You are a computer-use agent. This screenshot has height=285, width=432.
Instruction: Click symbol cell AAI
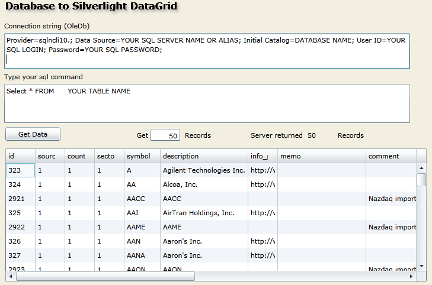pyautogui.click(x=142, y=213)
